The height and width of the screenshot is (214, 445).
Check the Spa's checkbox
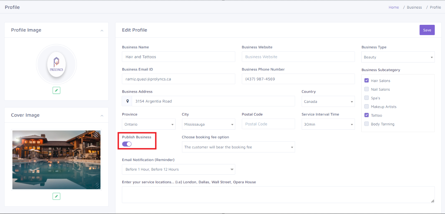[x=366, y=98]
